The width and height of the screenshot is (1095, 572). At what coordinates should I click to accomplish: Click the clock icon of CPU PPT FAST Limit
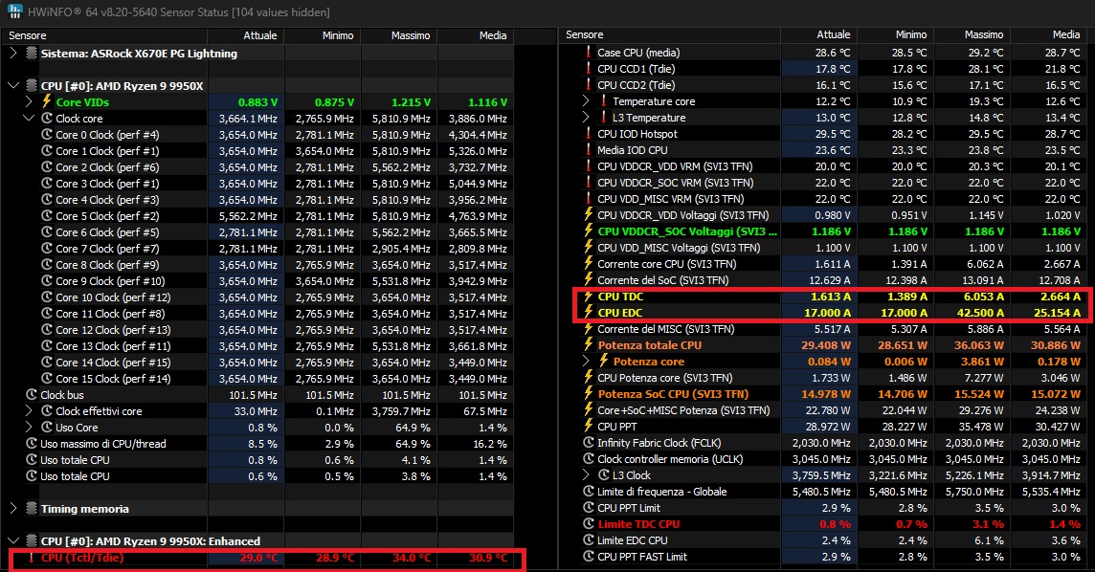point(588,557)
